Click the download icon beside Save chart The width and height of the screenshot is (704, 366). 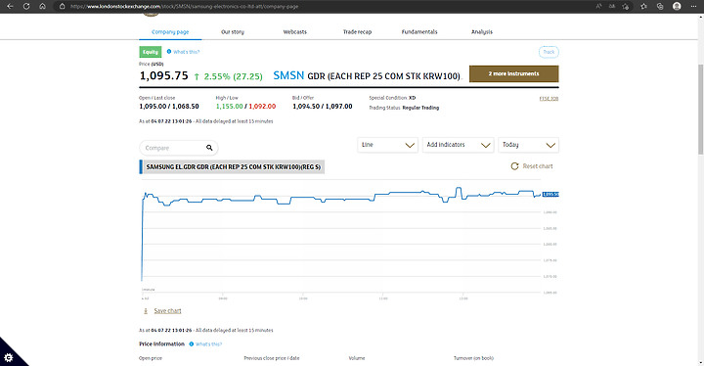point(146,310)
